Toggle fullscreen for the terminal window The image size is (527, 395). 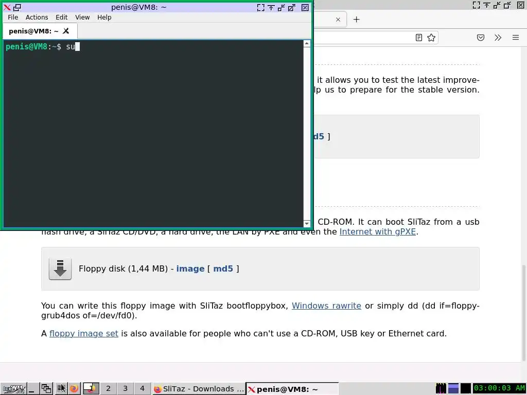point(261,7)
